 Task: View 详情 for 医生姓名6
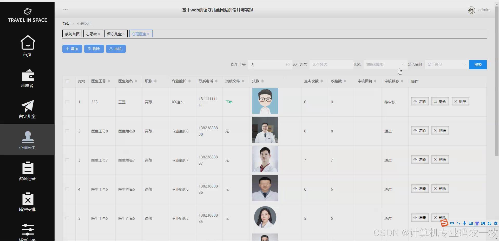click(420, 189)
